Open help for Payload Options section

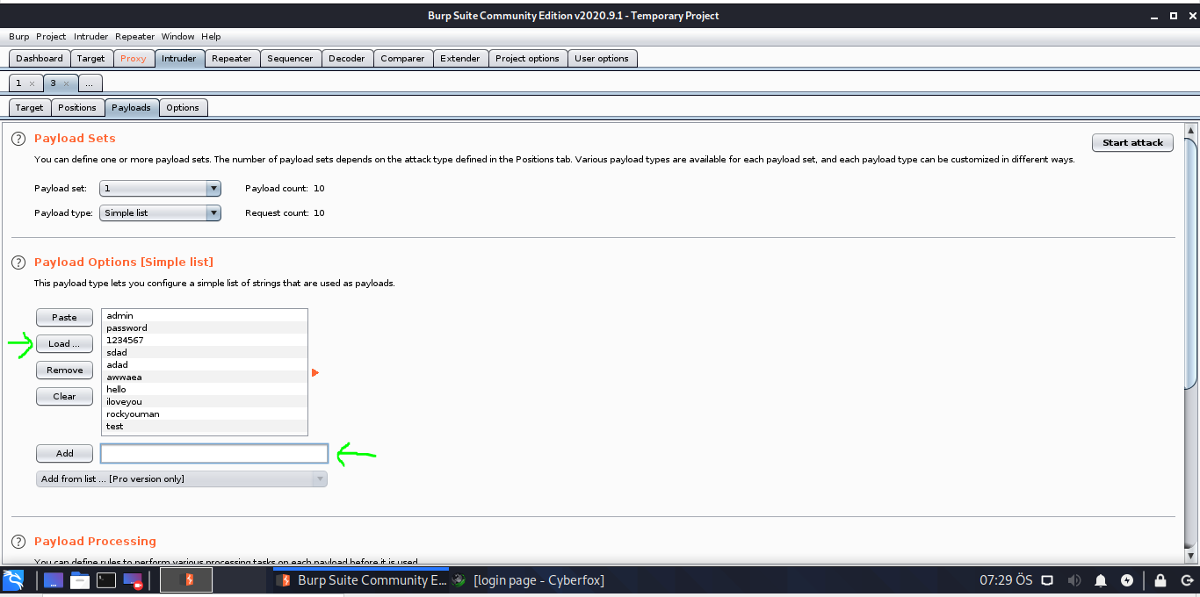click(x=18, y=263)
